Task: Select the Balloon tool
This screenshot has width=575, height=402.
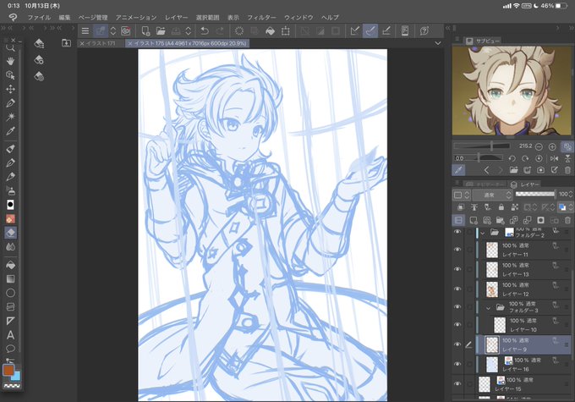Action: [x=10, y=349]
